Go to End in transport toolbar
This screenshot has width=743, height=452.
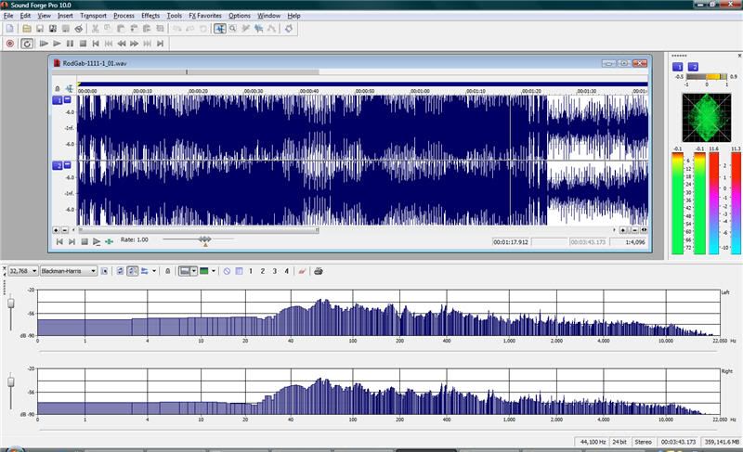160,44
